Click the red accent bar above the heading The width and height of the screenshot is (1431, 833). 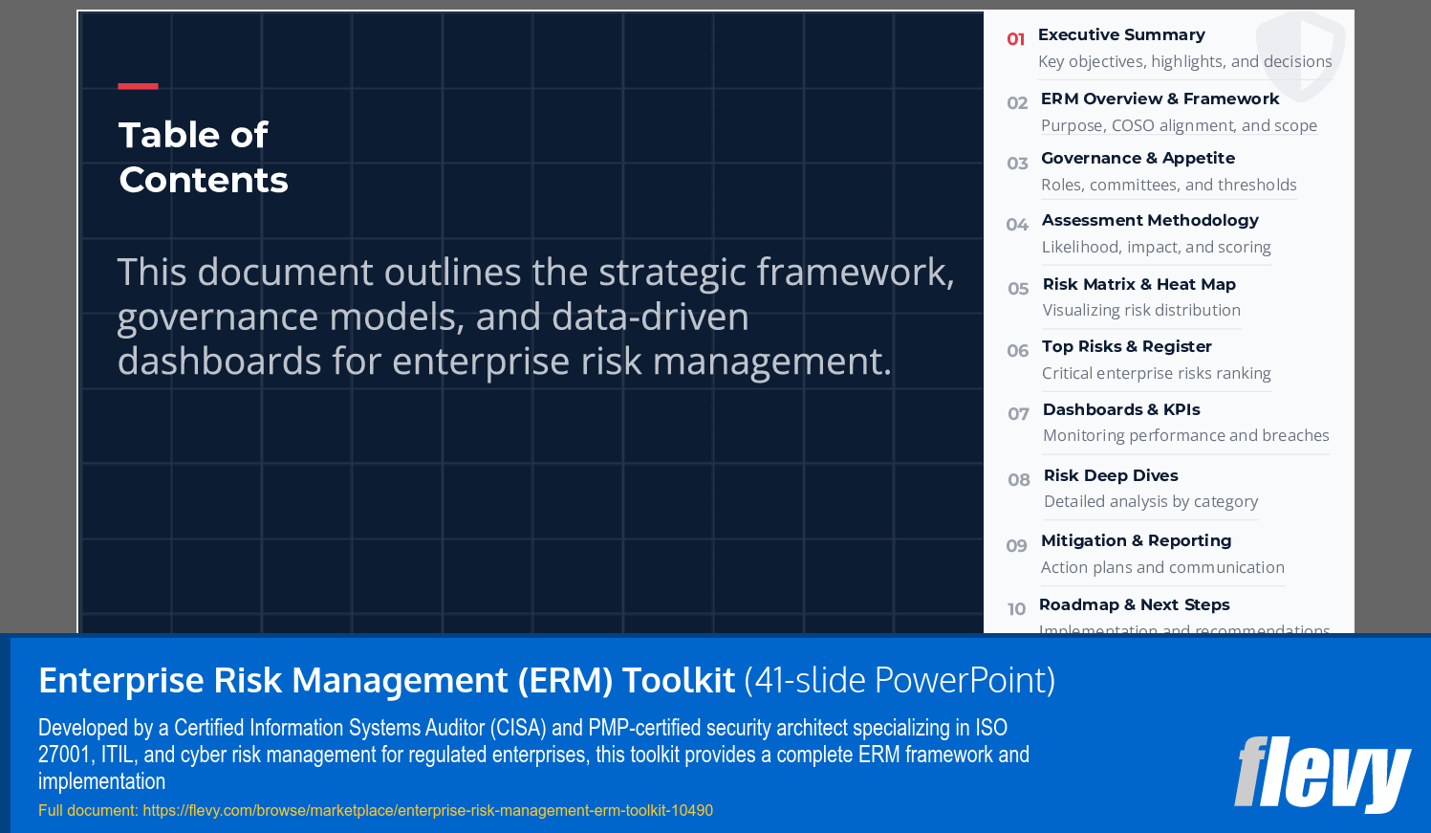coord(138,86)
